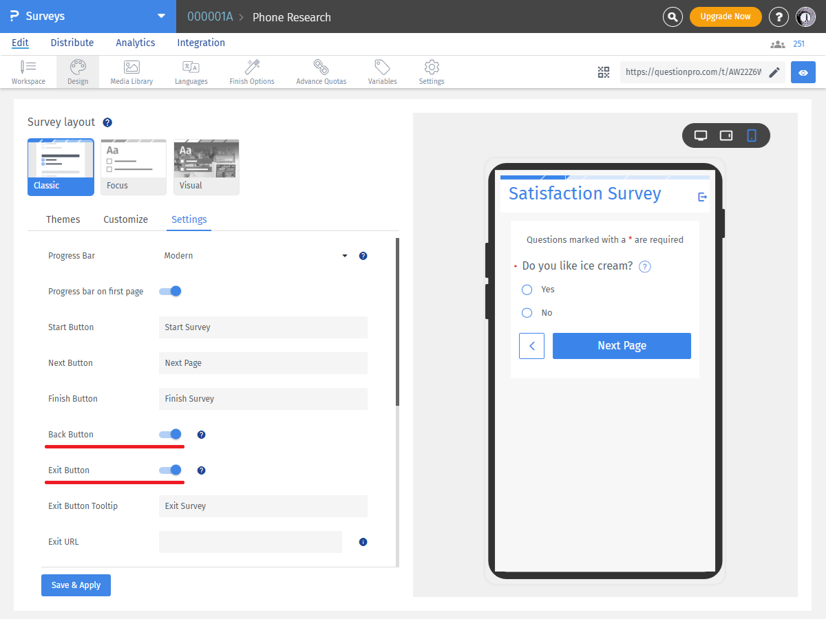Click the Save & Apply button

coord(76,585)
